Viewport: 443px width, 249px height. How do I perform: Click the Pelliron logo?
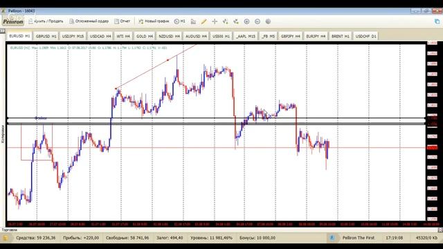pyautogui.click(x=13, y=21)
